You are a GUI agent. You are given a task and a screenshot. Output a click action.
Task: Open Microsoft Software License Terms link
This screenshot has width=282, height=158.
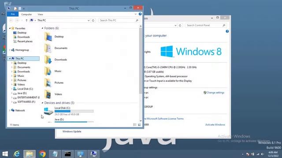163,118
